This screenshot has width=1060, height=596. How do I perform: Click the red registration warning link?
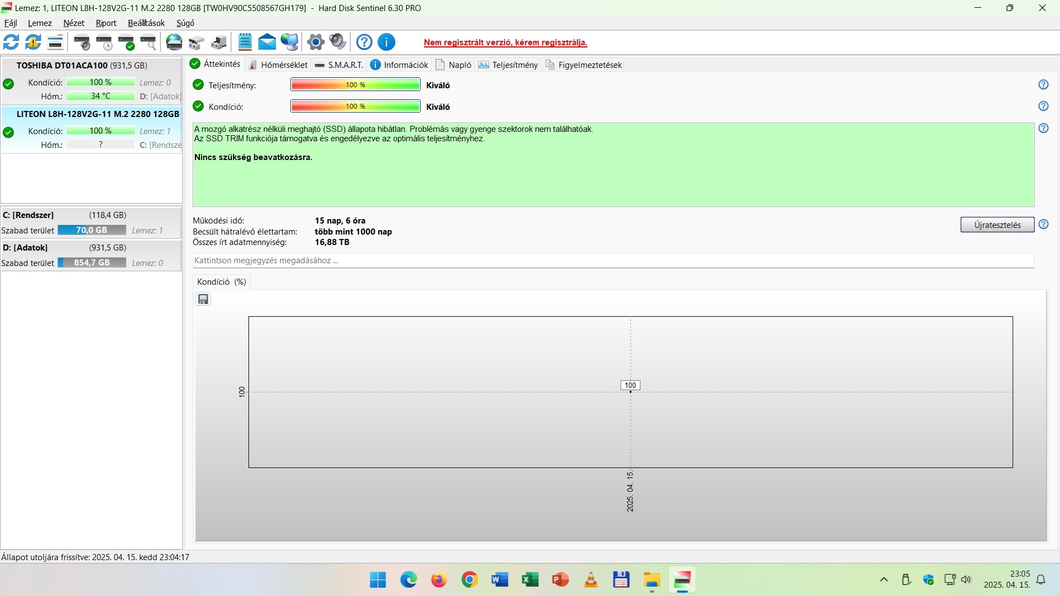point(505,42)
